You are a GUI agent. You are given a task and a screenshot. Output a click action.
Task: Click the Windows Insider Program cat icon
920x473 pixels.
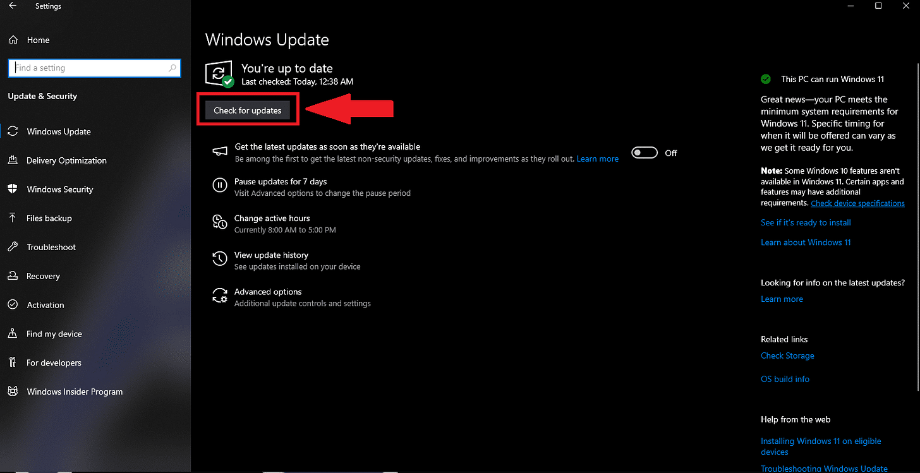tap(13, 392)
